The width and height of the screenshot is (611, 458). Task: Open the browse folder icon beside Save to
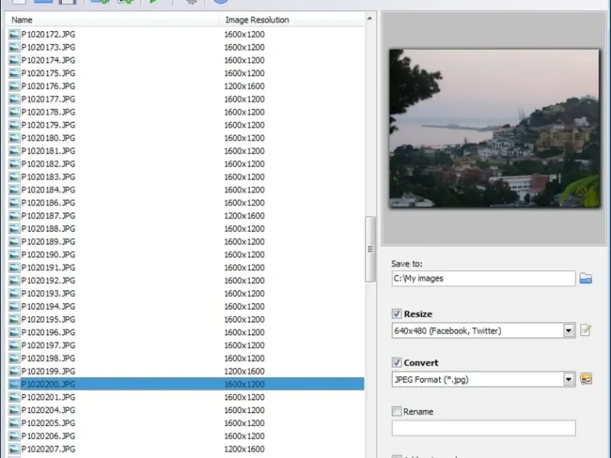[x=585, y=279]
